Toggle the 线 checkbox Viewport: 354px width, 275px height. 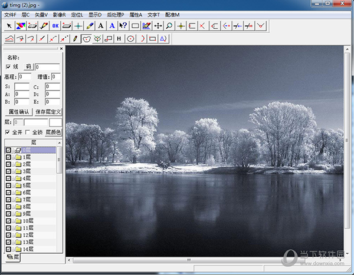[8, 67]
